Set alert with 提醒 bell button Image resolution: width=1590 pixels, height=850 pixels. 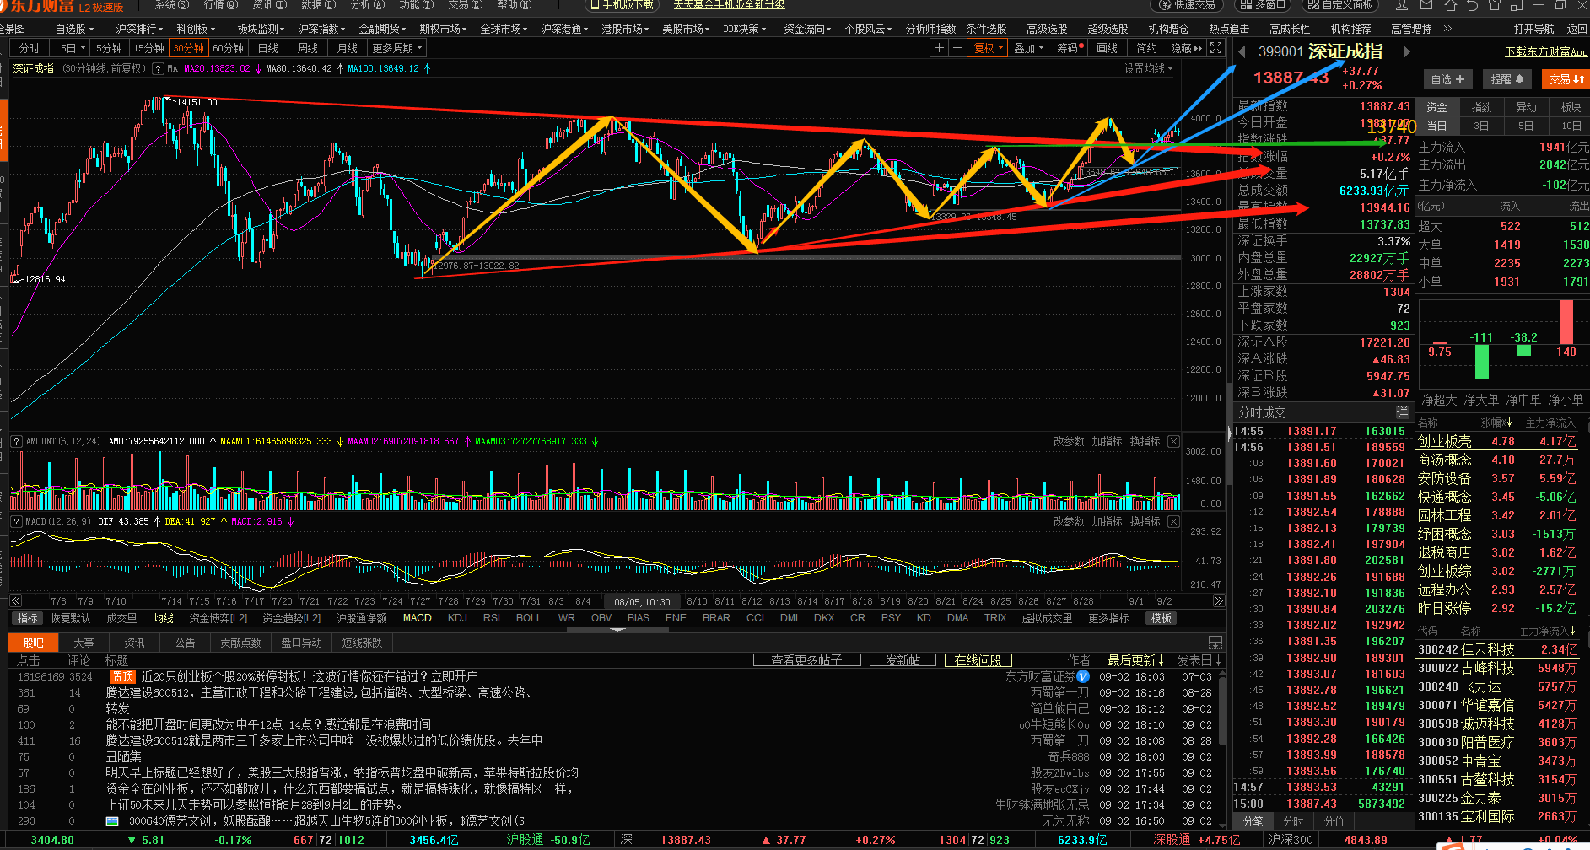click(1506, 79)
